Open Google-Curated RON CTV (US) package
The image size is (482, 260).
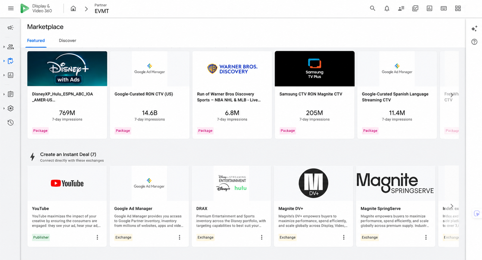(144, 94)
